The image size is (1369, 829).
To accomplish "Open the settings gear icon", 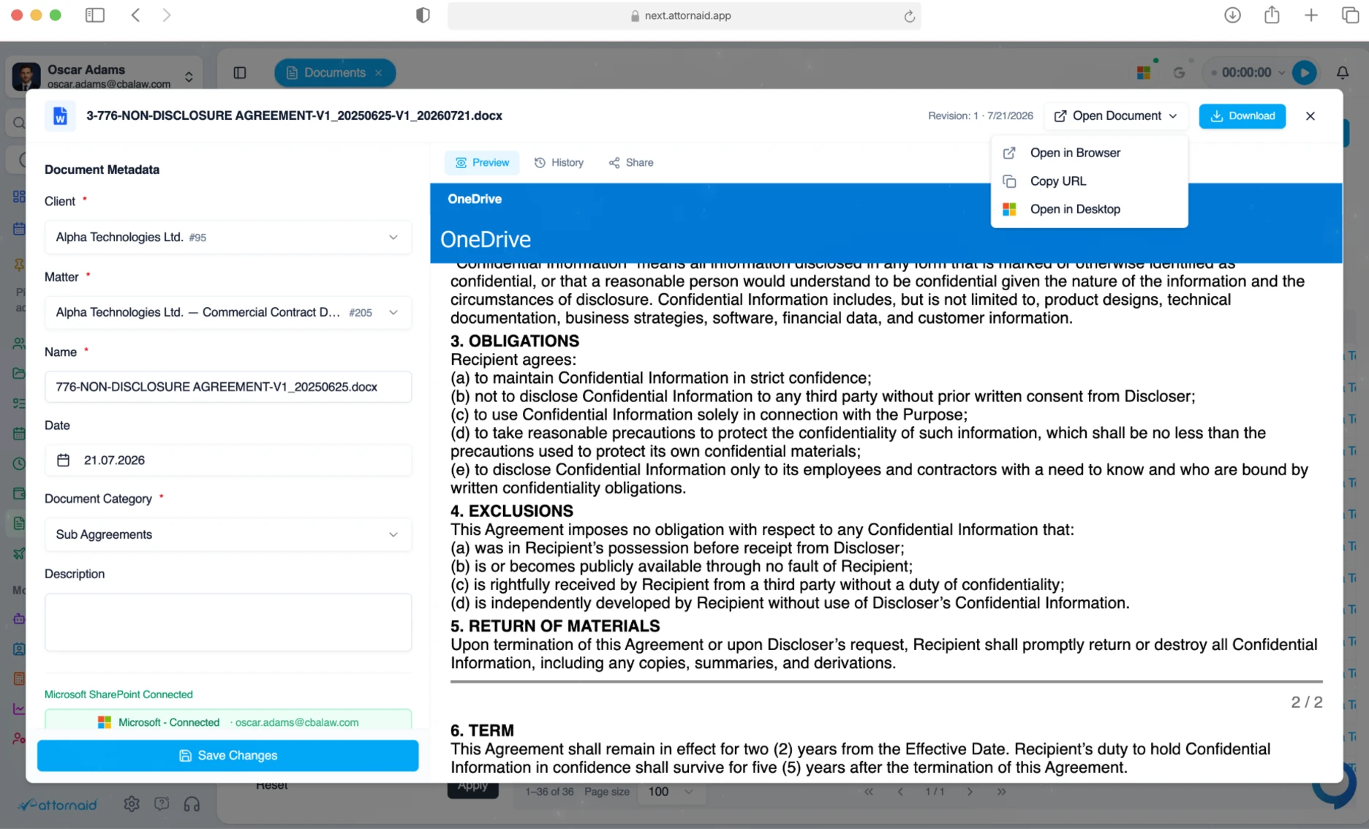I will point(132,804).
